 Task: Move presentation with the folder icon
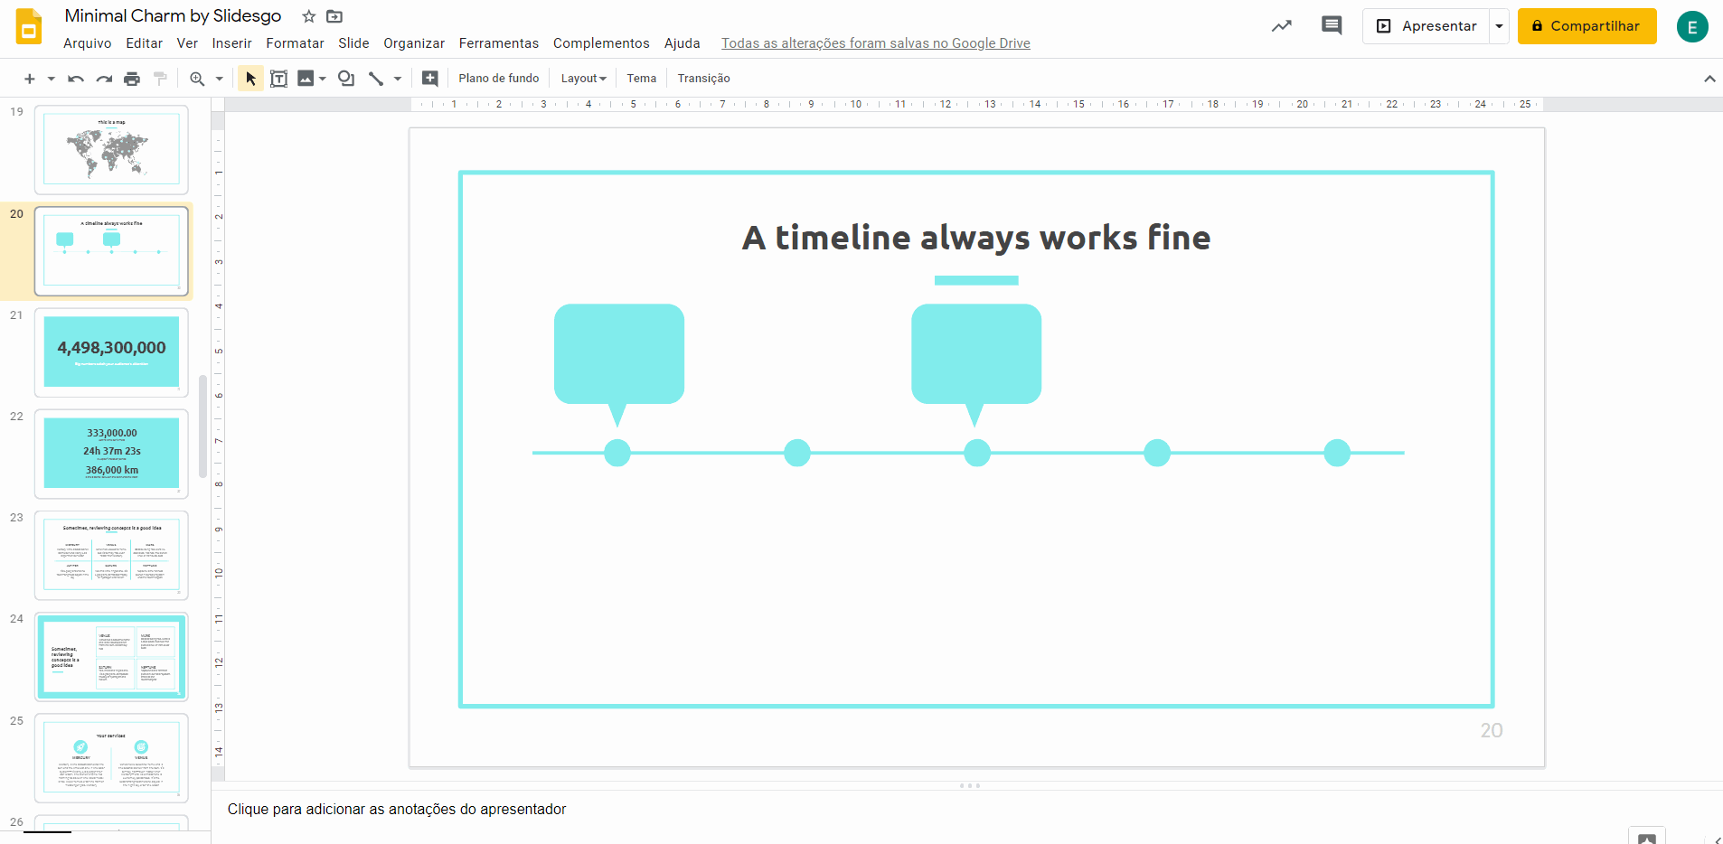point(334,16)
